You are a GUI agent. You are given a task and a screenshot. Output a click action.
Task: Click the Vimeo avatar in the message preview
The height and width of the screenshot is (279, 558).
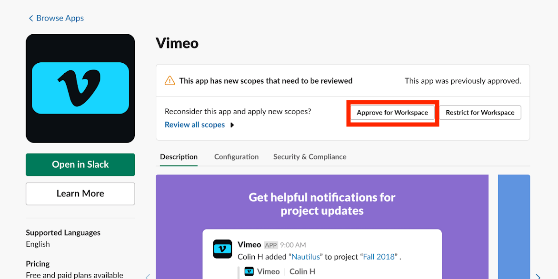point(222,249)
